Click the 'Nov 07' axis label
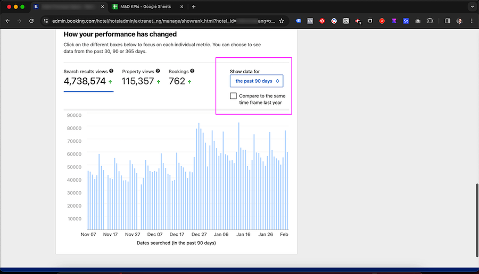 (x=88, y=234)
